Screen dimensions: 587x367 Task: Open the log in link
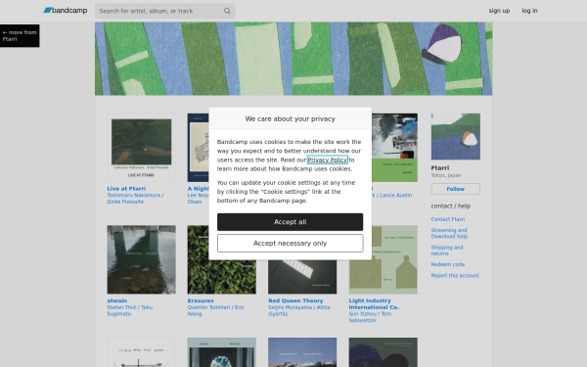pos(529,11)
